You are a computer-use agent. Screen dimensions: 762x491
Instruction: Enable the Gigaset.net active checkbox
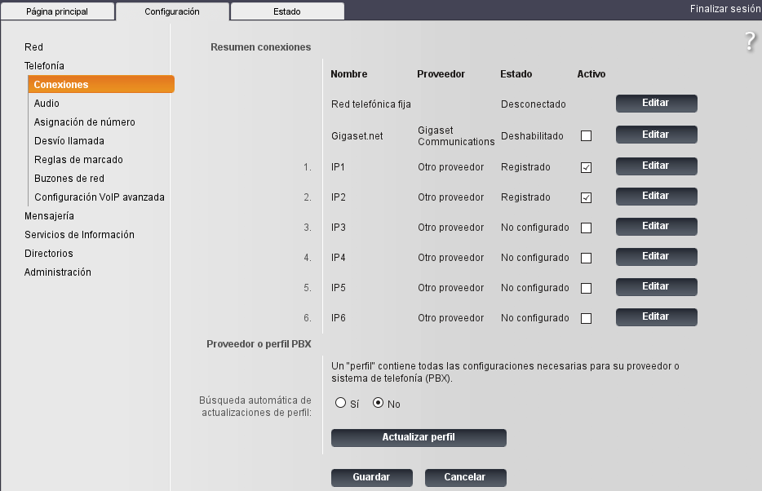586,136
